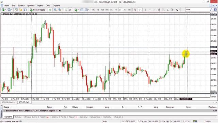Select the text A tool
Image resolution: width=218 pixels, height=123 pixels.
pos(168,10)
